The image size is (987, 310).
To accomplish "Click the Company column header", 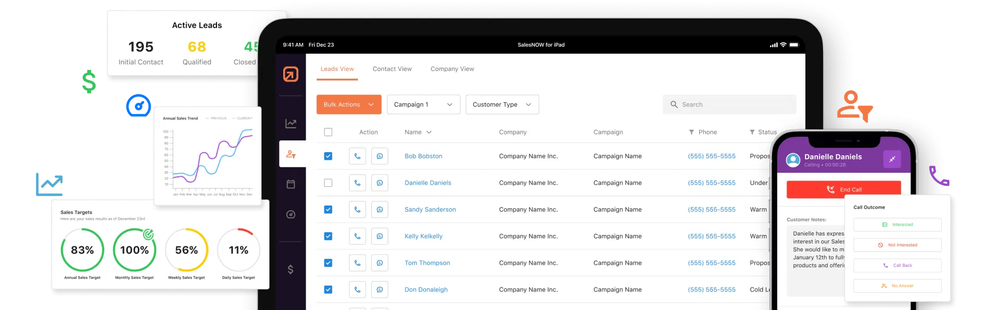I will click(513, 132).
